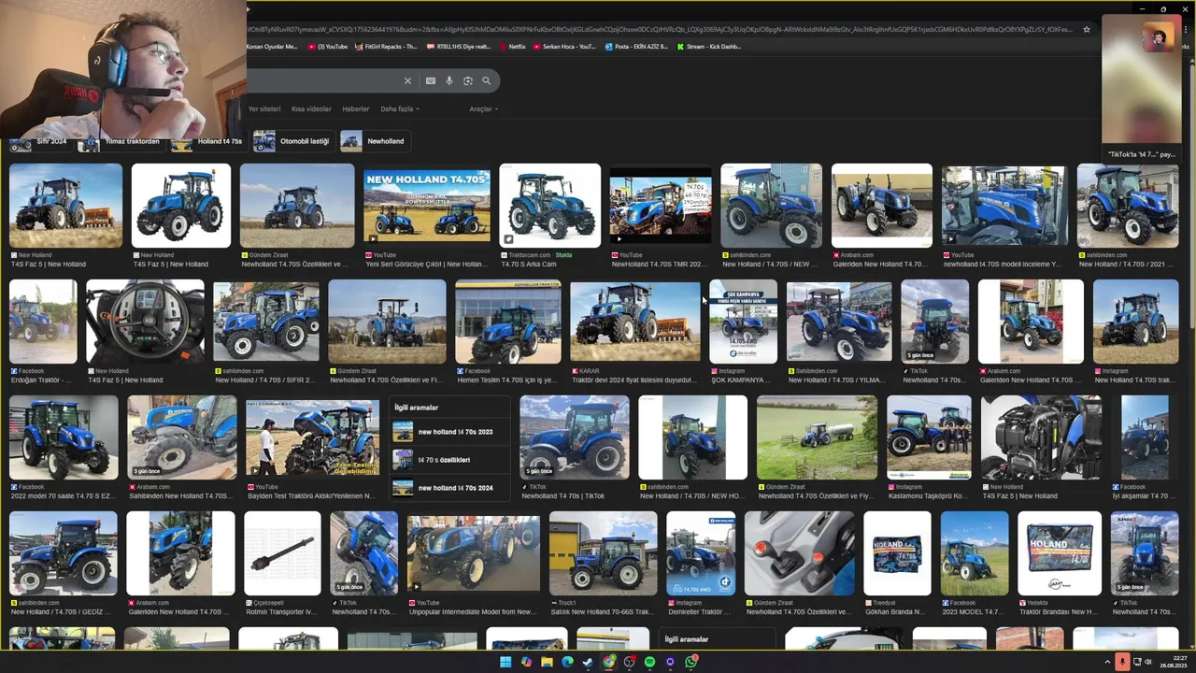Launch Microsoft Edge from the taskbar
Screen dimensions: 1196x673
click(567, 662)
